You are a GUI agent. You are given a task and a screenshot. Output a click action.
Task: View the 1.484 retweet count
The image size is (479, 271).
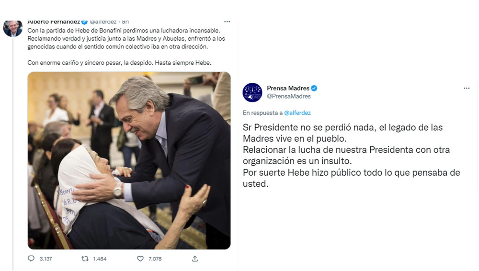coord(100,259)
